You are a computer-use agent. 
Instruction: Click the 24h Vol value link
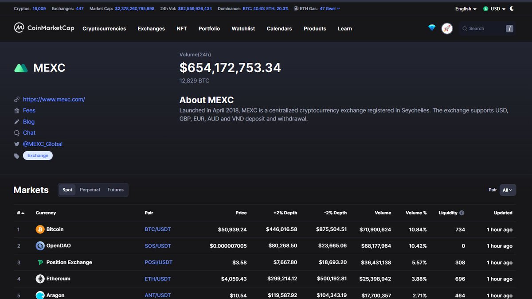195,8
